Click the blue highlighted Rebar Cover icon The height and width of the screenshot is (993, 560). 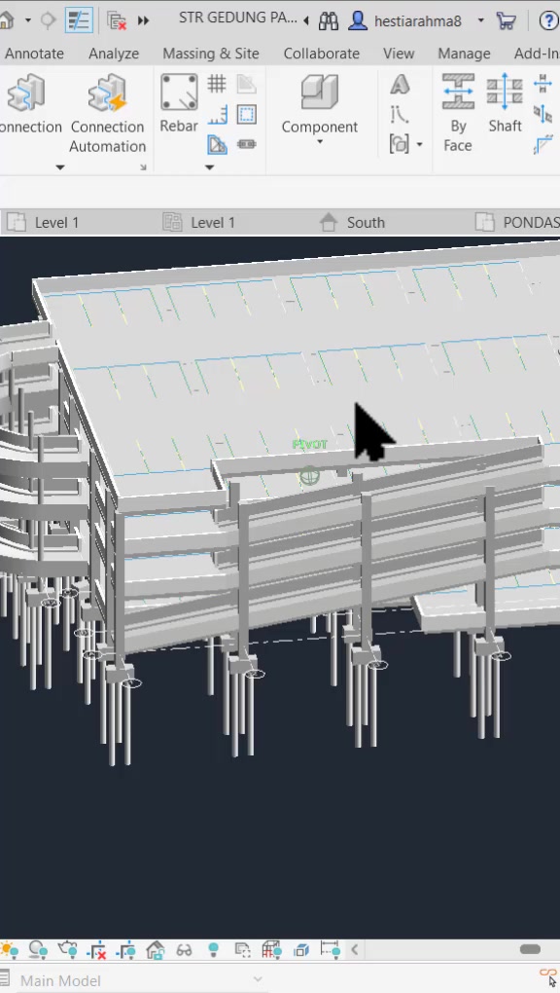[x=217, y=145]
